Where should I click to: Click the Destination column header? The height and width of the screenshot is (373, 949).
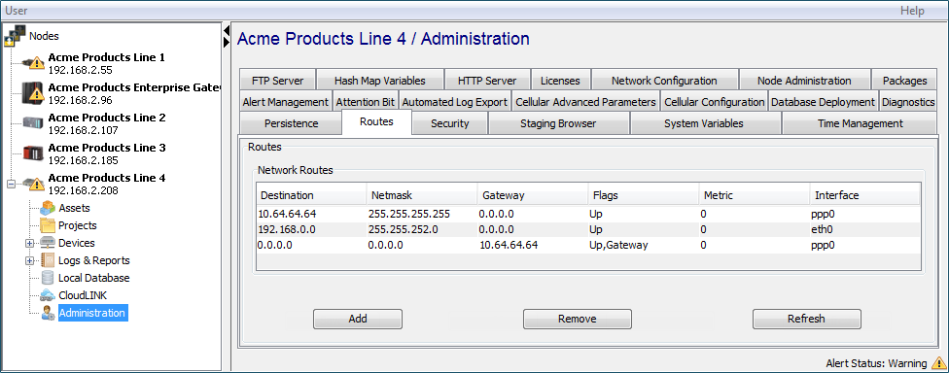(311, 195)
